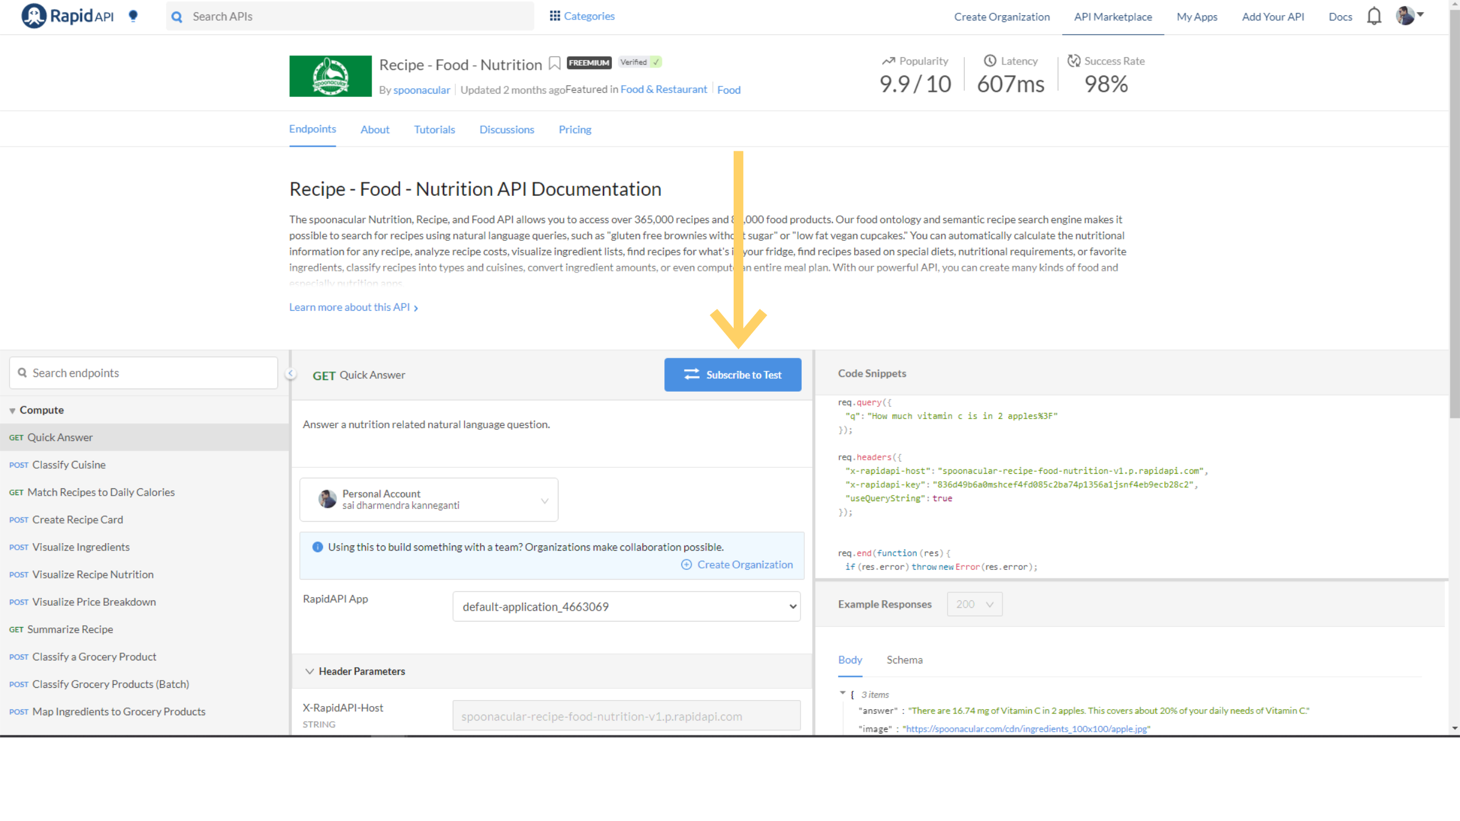The height and width of the screenshot is (821, 1460).
Task: Collapse the endpoints sidebar with the arrow
Action: pyautogui.click(x=291, y=373)
